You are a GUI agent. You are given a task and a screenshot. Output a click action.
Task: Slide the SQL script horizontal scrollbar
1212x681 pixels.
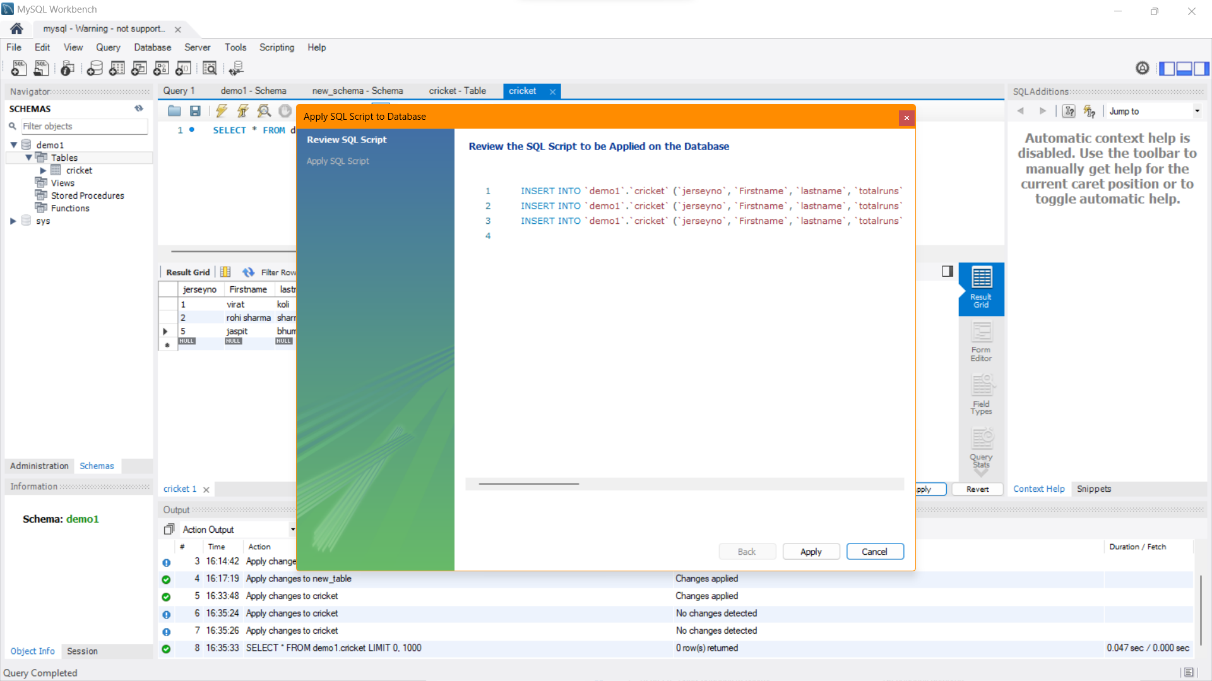528,484
